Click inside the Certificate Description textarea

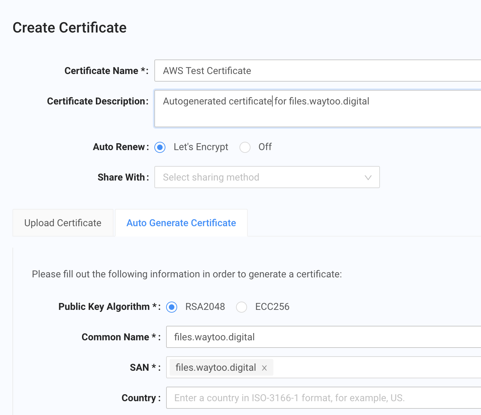317,114
